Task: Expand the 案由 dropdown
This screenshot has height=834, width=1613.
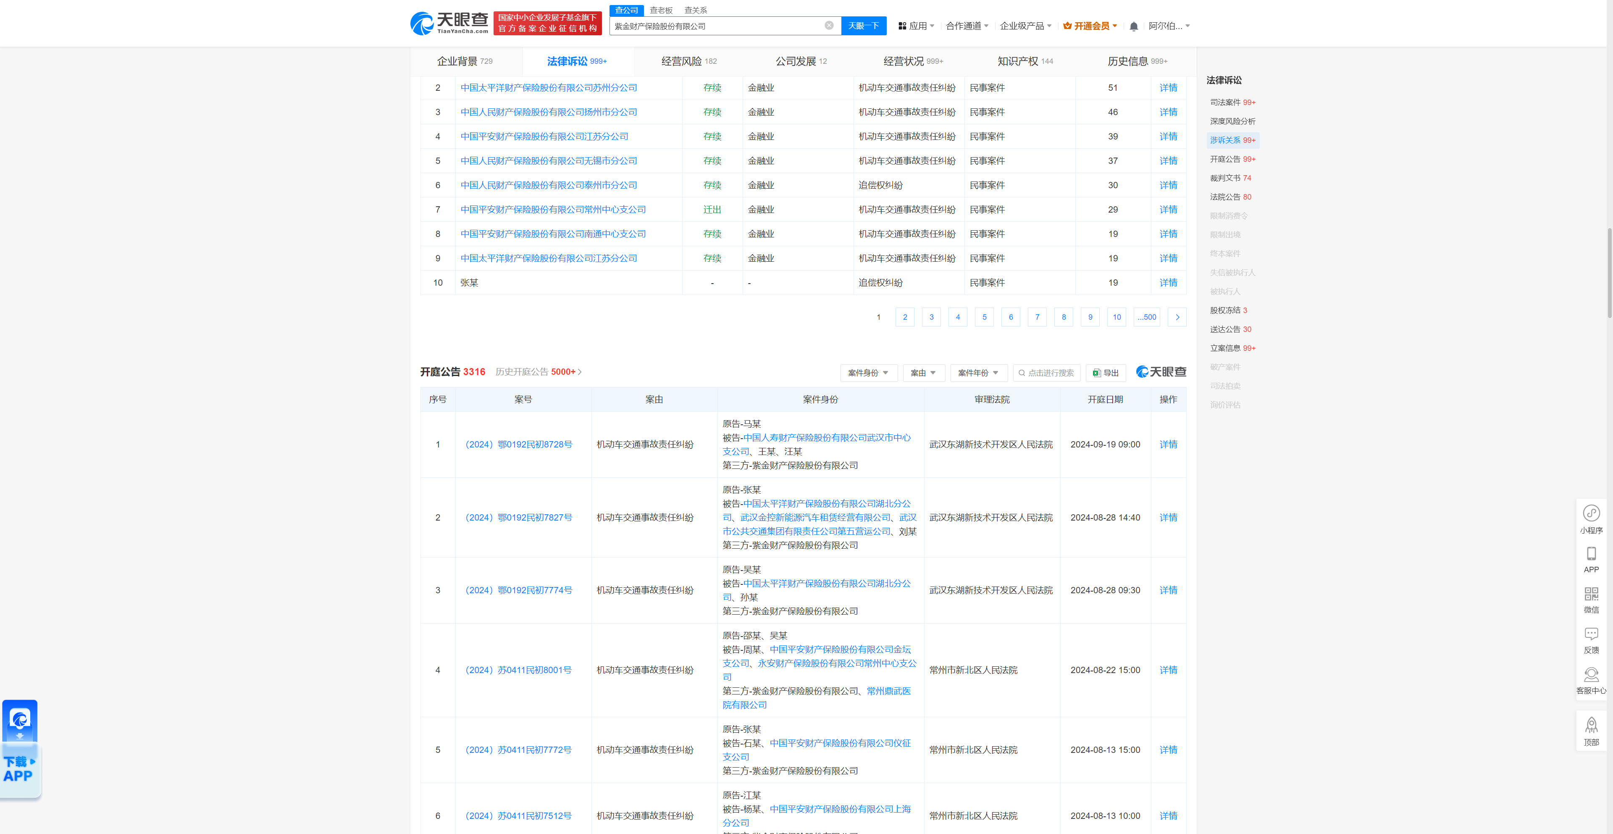Action: point(924,373)
